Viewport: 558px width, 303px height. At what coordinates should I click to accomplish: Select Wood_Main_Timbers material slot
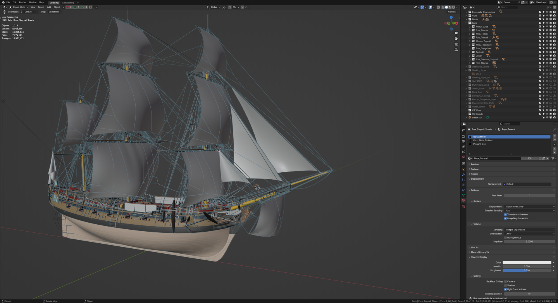(509, 140)
